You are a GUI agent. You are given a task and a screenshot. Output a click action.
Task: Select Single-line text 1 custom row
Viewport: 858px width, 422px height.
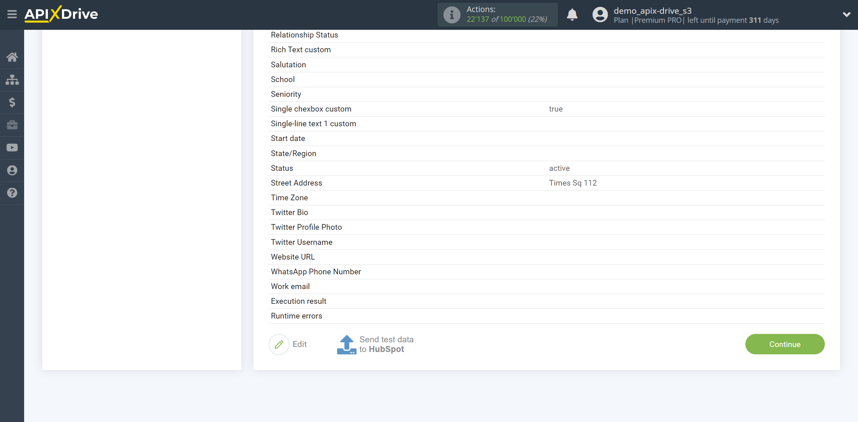coord(547,124)
